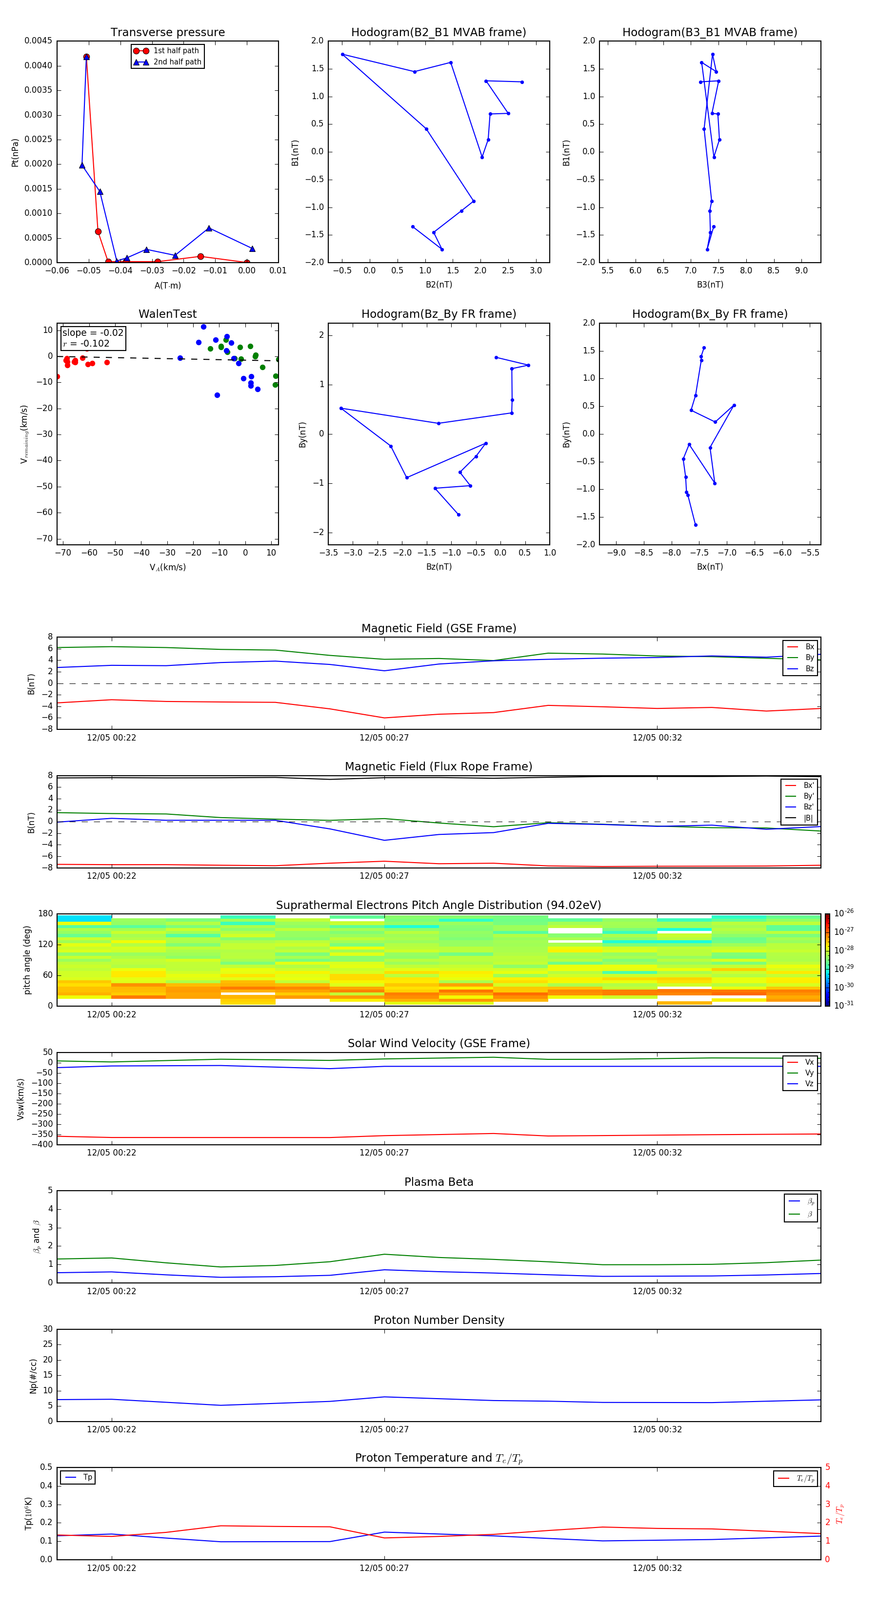Click Vx legend entry in velocity panel
The width and height of the screenshot is (878, 1611).
800,1062
